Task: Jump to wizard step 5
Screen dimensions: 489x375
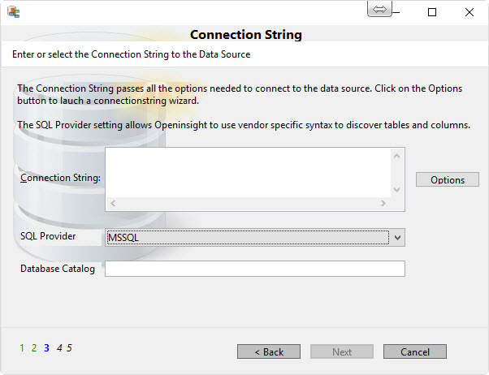Action: click(69, 348)
